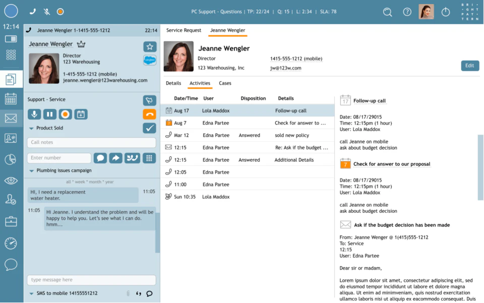End the call with the orange hang-up button

tap(149, 114)
